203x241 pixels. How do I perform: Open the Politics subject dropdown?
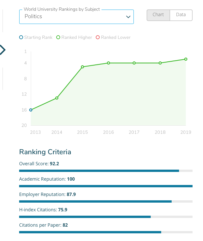[x=76, y=17]
